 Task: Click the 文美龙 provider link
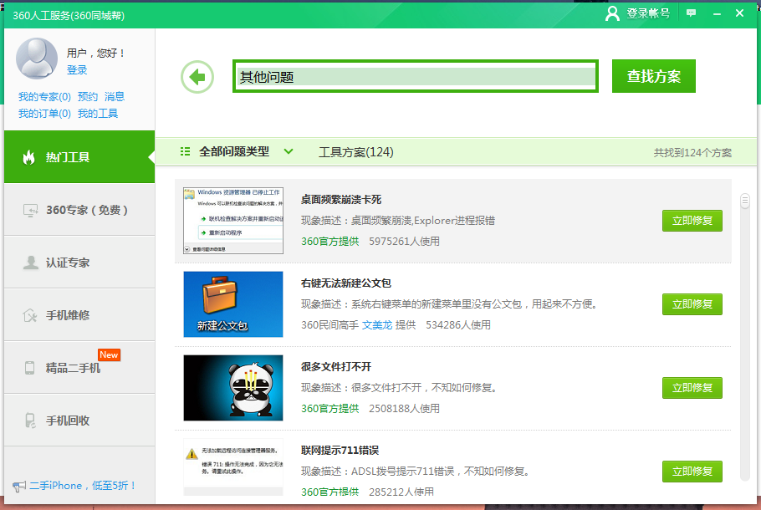tap(377, 325)
